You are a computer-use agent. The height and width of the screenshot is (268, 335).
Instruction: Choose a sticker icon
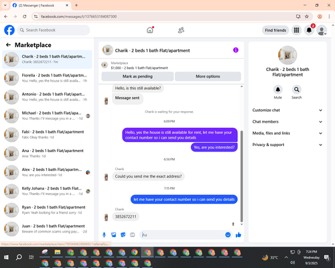point(123,234)
